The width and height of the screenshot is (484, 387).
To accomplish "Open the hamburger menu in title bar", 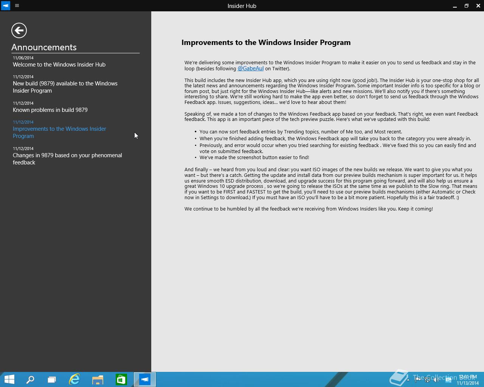I will coord(17,6).
